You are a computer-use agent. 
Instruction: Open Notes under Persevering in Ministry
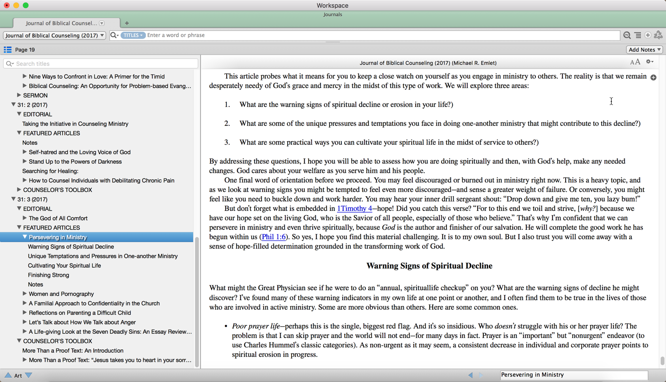coord(36,285)
